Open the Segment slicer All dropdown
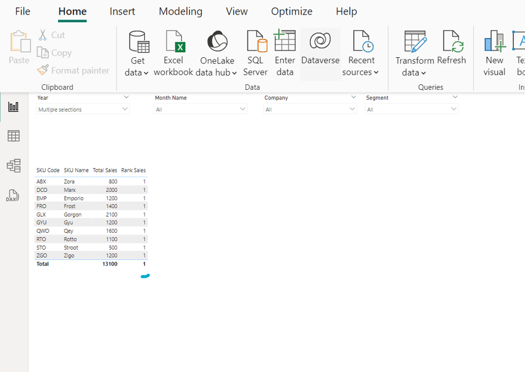 [x=411, y=109]
